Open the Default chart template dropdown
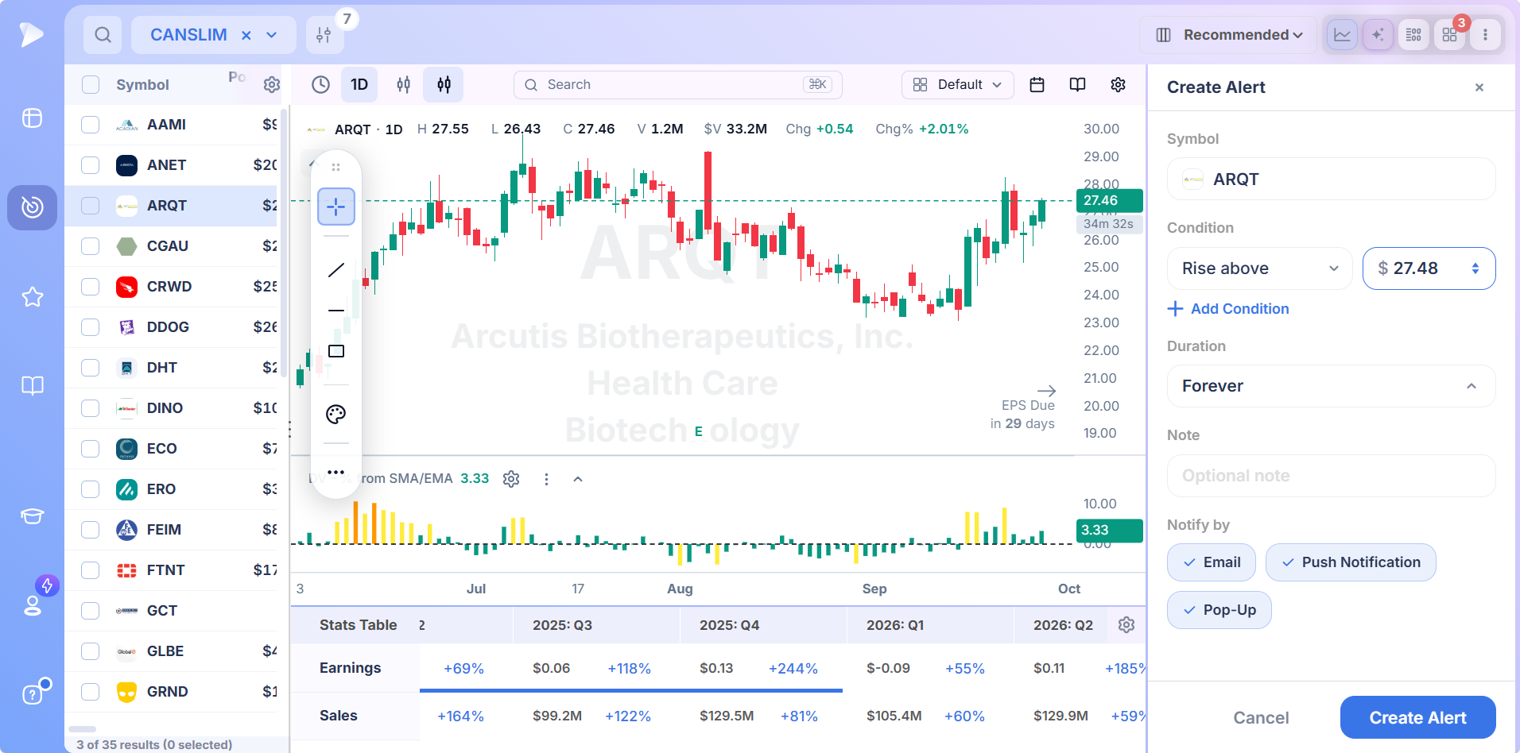1520x753 pixels. (958, 84)
